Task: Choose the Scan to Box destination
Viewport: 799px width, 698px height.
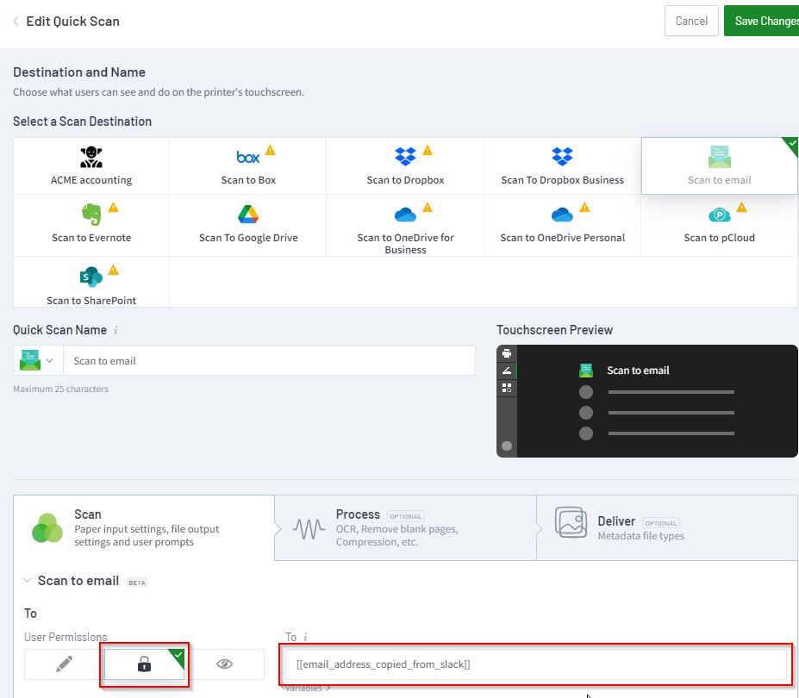Action: point(247,166)
